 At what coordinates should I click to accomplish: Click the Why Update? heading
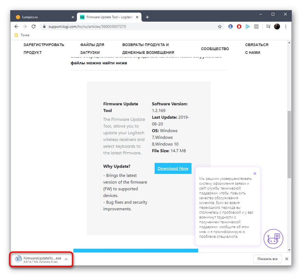pos(117,166)
